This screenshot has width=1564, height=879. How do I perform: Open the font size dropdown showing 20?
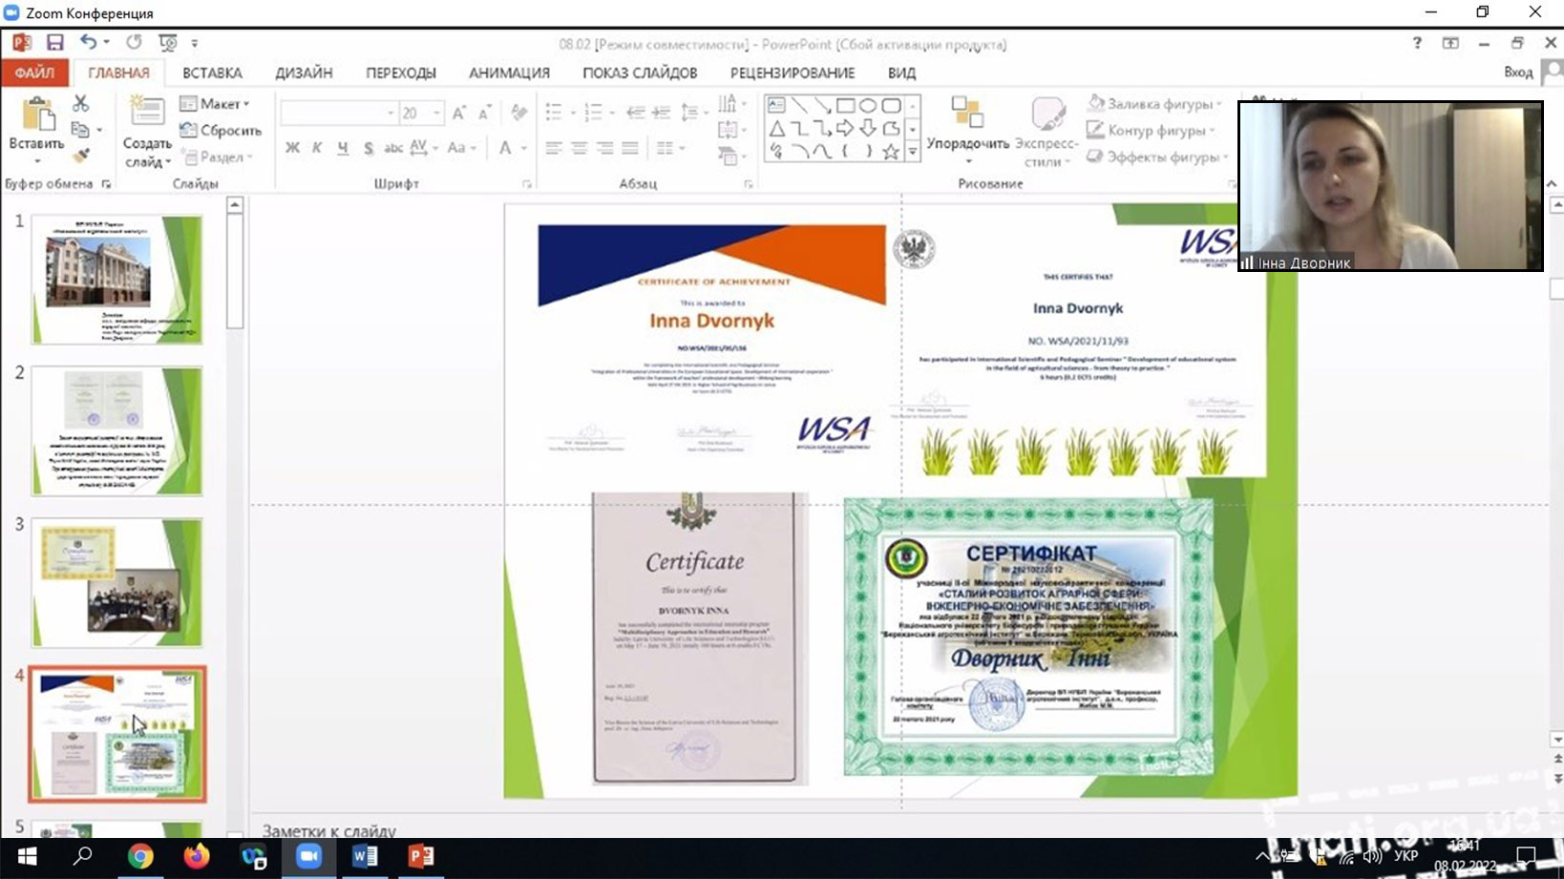click(436, 113)
